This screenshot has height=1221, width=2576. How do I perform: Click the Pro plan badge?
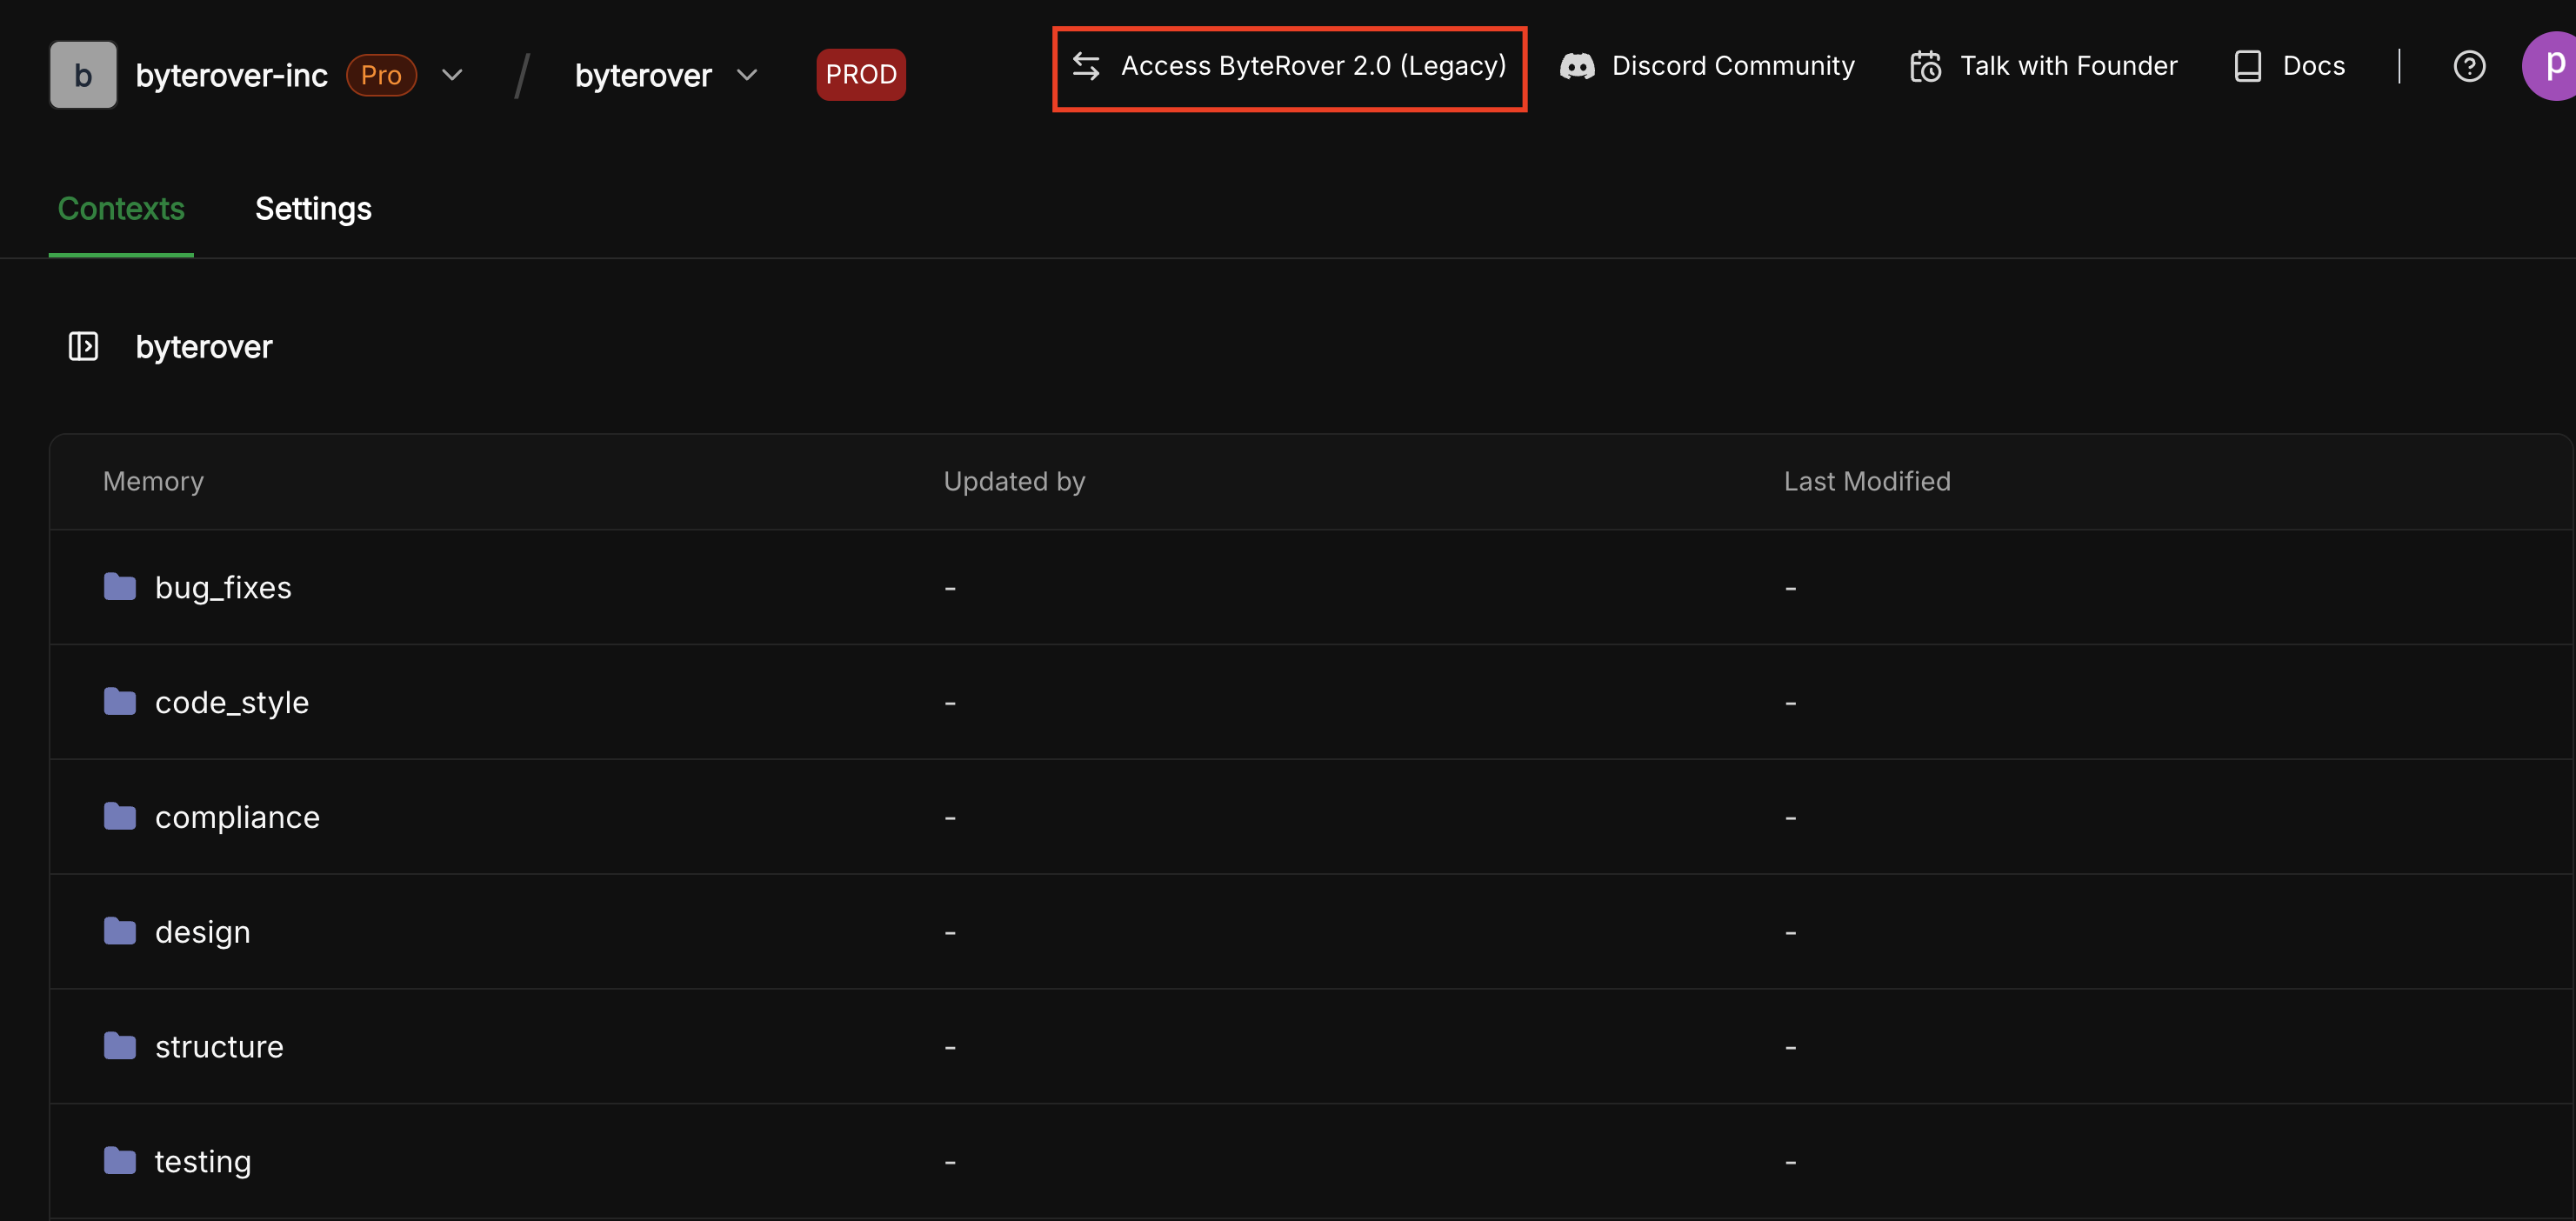click(381, 75)
